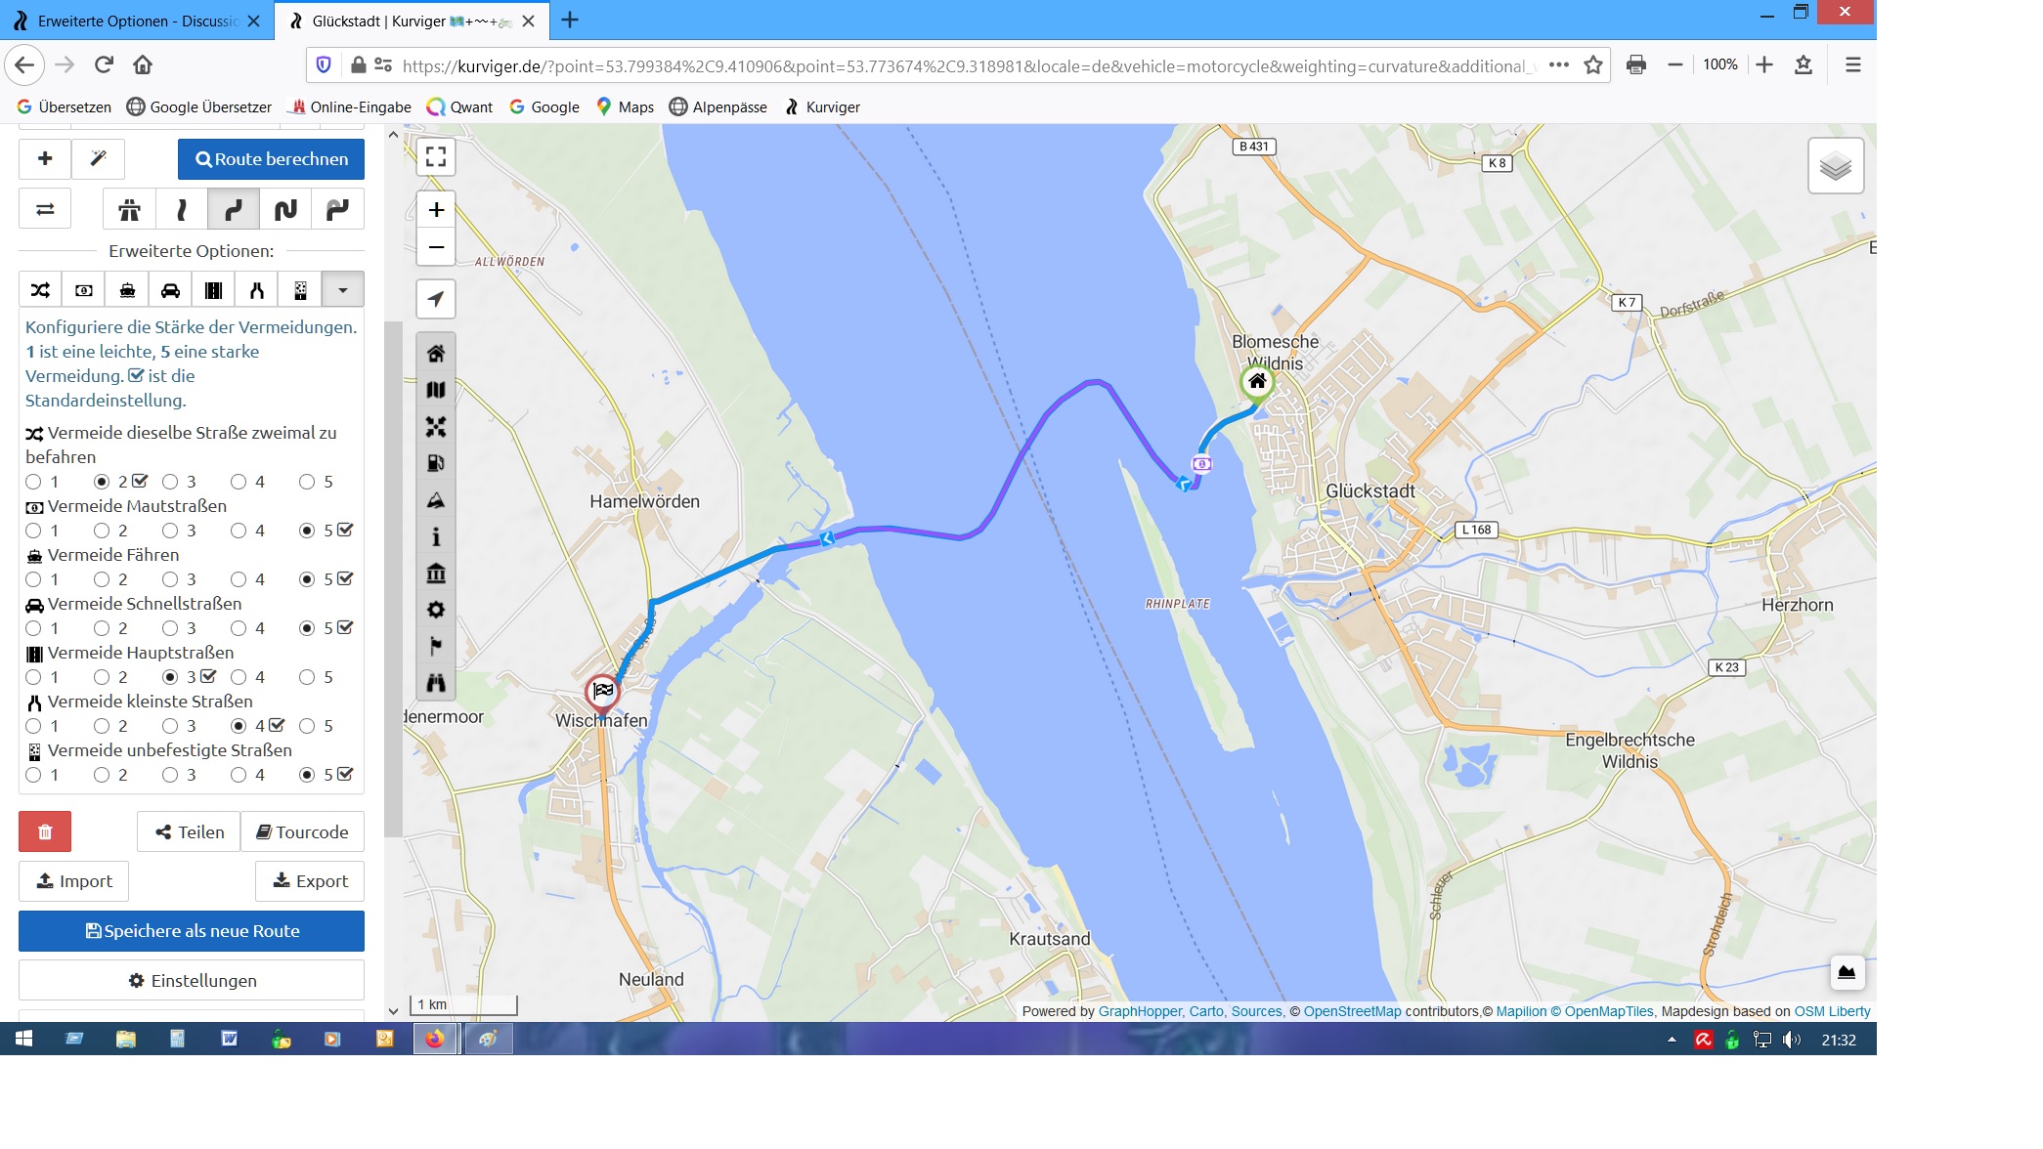Open the map layers selector icon
Screen dimensions: 2043x1149
click(1836, 166)
